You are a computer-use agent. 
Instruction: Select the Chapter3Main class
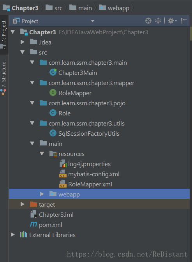tap(78, 73)
